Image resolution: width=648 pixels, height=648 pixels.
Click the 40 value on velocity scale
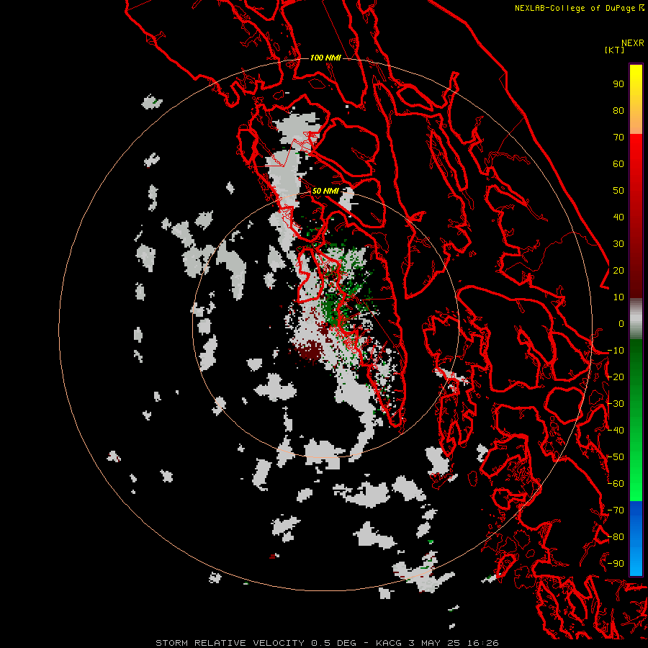coord(618,217)
